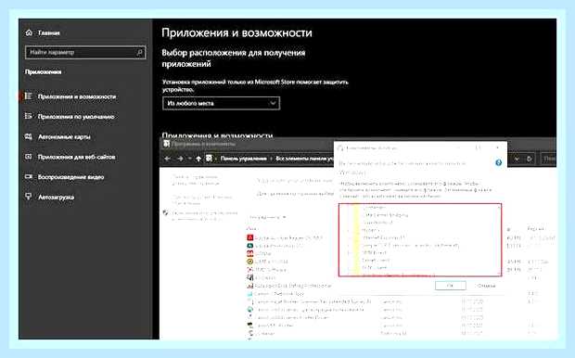Open Упорядочить dropdown above programs list

click(x=267, y=218)
